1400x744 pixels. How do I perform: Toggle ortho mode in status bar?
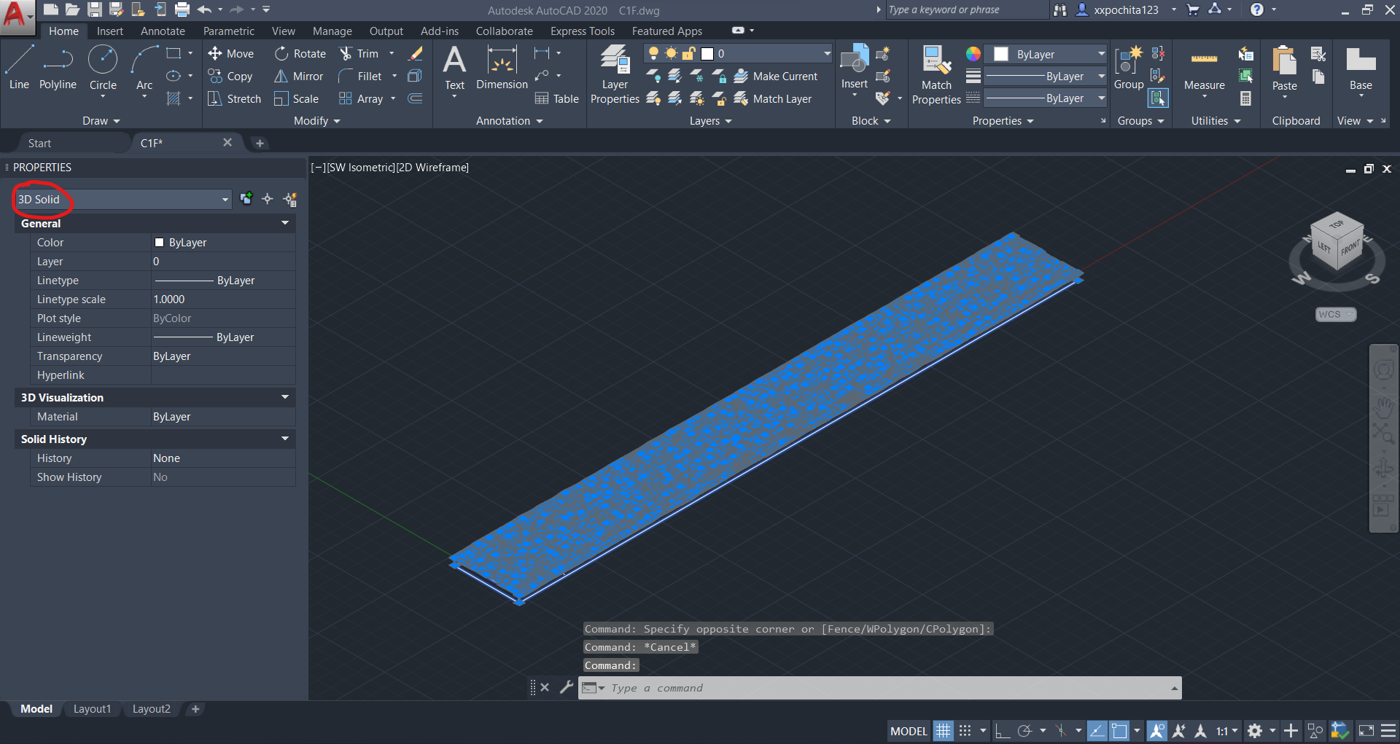1003,730
